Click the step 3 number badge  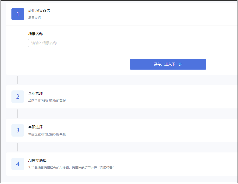[x=18, y=130]
